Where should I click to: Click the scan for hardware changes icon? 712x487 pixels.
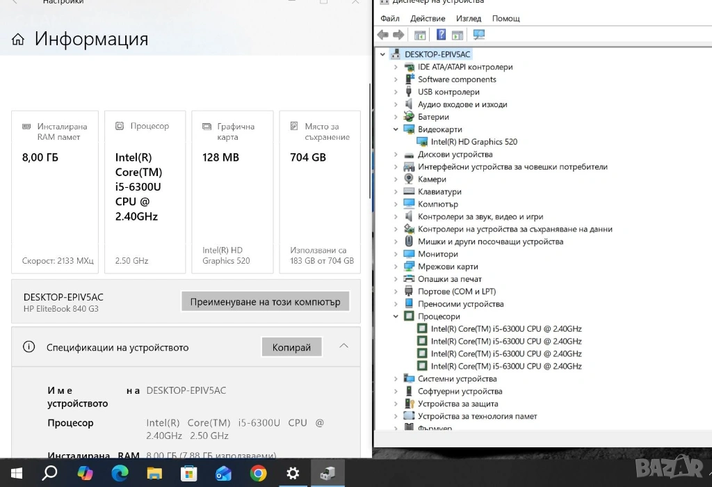[479, 35]
